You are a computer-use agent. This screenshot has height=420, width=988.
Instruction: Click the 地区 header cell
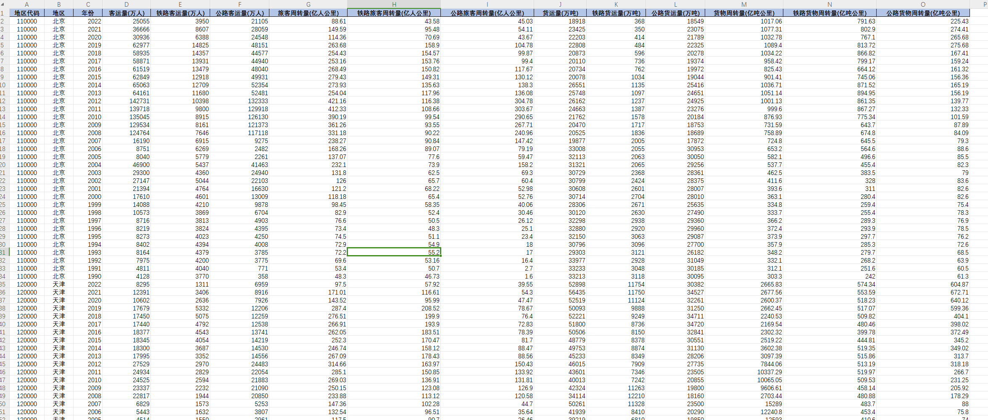click(59, 13)
